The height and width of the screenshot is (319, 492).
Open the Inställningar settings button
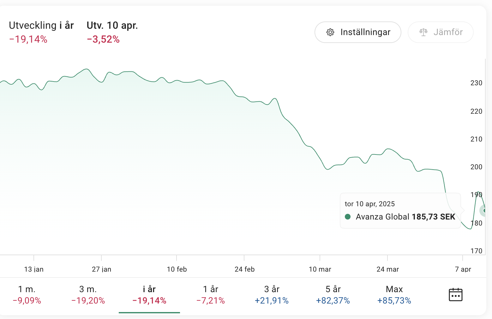point(358,32)
